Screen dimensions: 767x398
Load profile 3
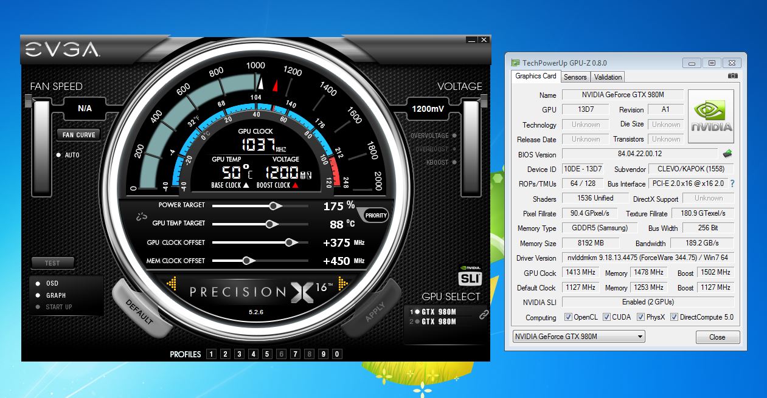tap(239, 354)
